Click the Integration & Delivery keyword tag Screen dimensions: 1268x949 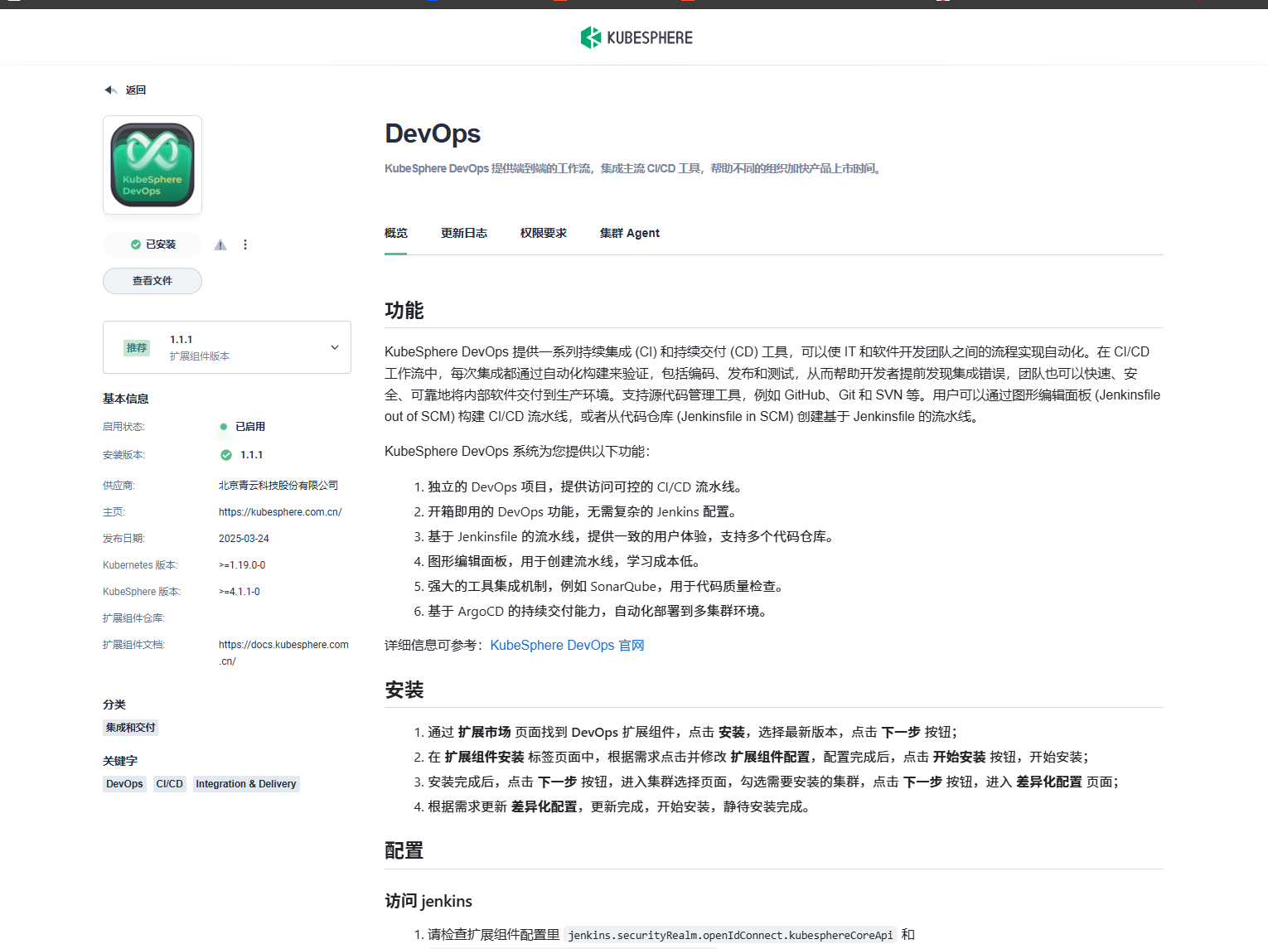246,784
